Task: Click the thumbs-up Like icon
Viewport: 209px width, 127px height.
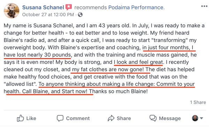Action: (20, 118)
